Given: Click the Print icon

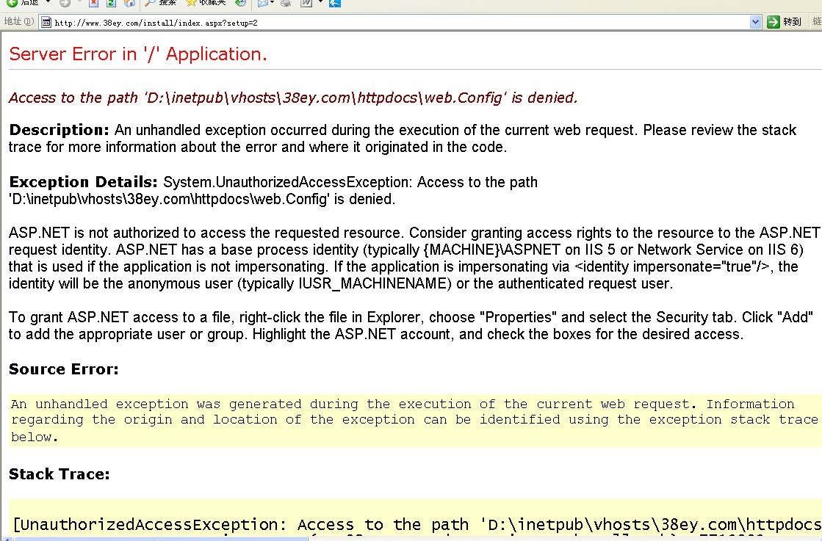Looking at the screenshot, I should (x=286, y=3).
